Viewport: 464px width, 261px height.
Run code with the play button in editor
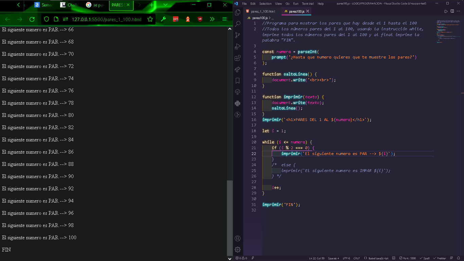[446, 11]
